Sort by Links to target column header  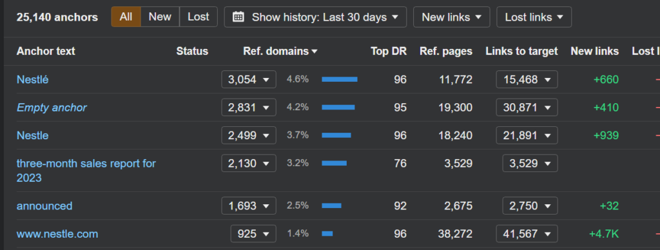tap(521, 52)
